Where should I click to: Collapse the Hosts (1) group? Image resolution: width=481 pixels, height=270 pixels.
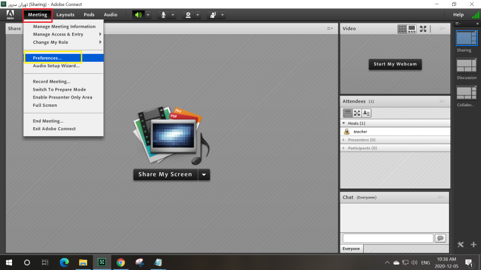[344, 123]
